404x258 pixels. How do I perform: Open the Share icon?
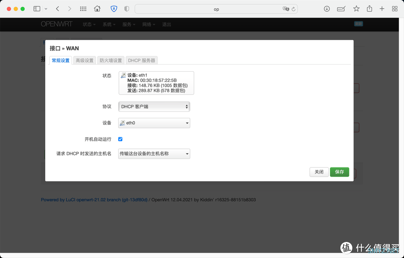coord(370,9)
